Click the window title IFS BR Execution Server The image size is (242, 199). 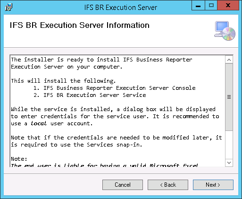(121, 8)
